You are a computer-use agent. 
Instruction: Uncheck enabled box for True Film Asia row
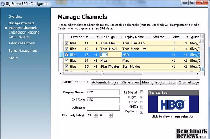click(66, 43)
